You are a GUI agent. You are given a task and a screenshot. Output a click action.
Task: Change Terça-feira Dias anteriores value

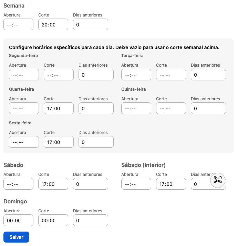(x=208, y=75)
